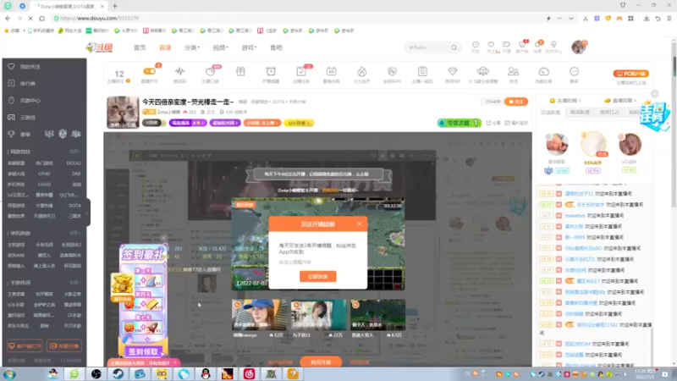This screenshot has height=381, width=677.
Task: Click 客户端打开 button in sidebar
Action: [25, 346]
